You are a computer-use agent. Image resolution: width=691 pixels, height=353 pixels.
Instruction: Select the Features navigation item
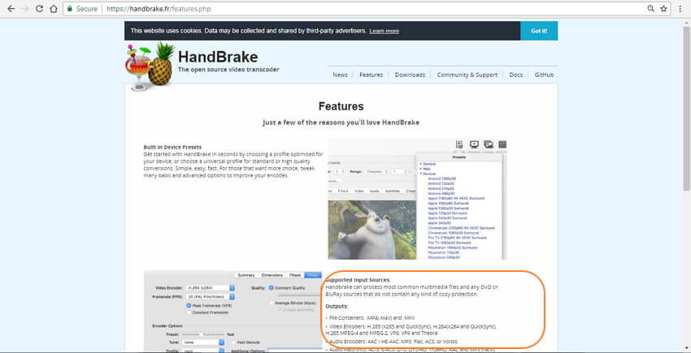371,75
